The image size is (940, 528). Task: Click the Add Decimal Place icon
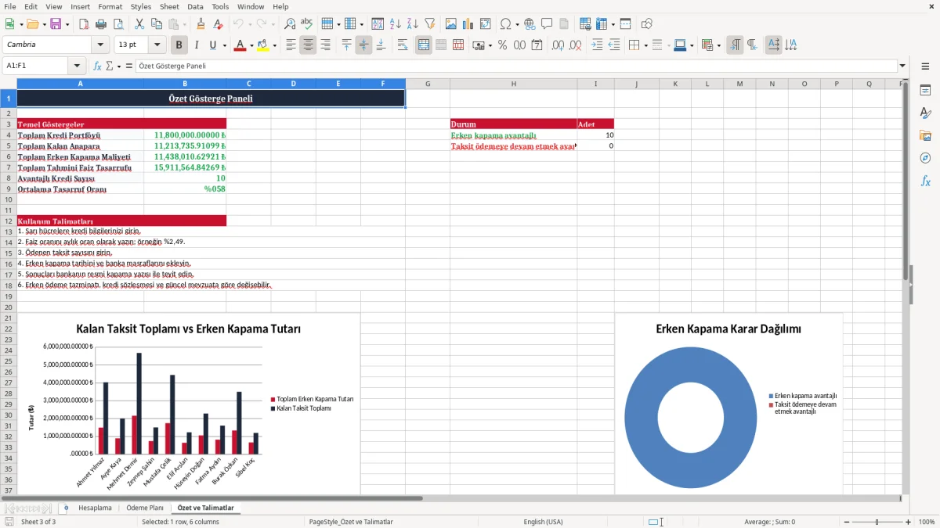point(558,45)
